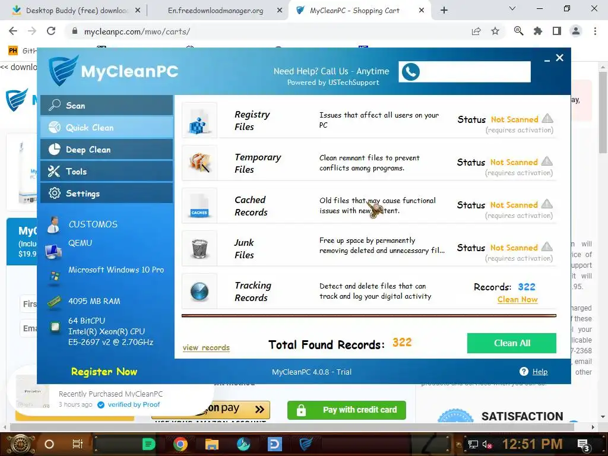The width and height of the screenshot is (608, 456).
Task: Open the browser zoom magnifier icon
Action: click(518, 31)
